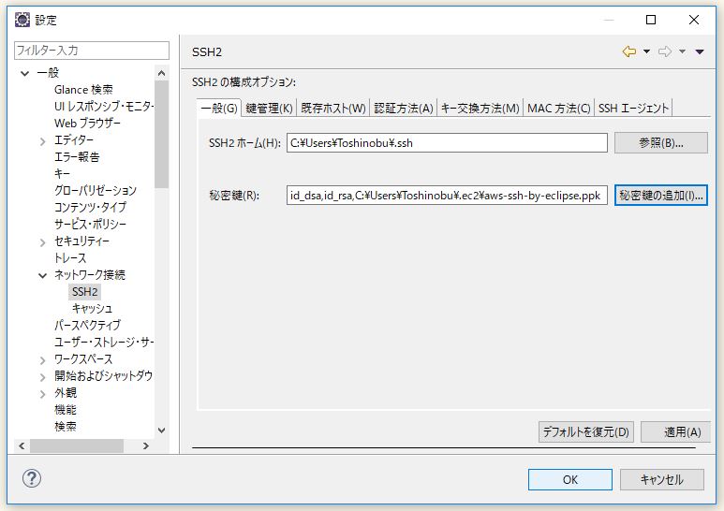Expand the 外観 tree node

42,394
